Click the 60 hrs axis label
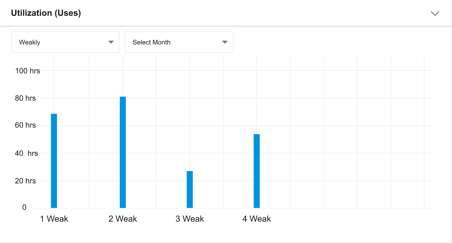 click(x=25, y=125)
